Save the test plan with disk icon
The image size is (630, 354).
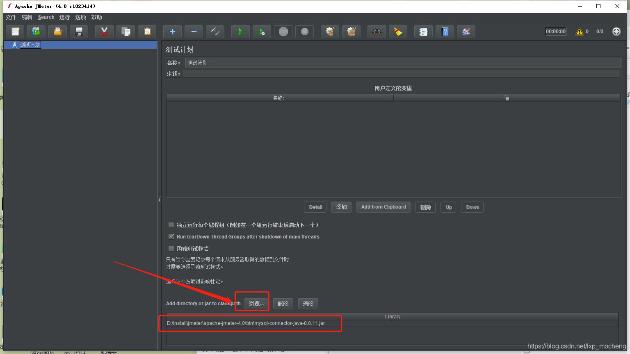tap(79, 32)
